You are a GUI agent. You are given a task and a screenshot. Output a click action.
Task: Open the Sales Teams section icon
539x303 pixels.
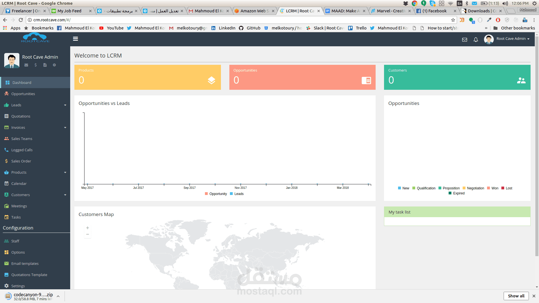(x=6, y=139)
